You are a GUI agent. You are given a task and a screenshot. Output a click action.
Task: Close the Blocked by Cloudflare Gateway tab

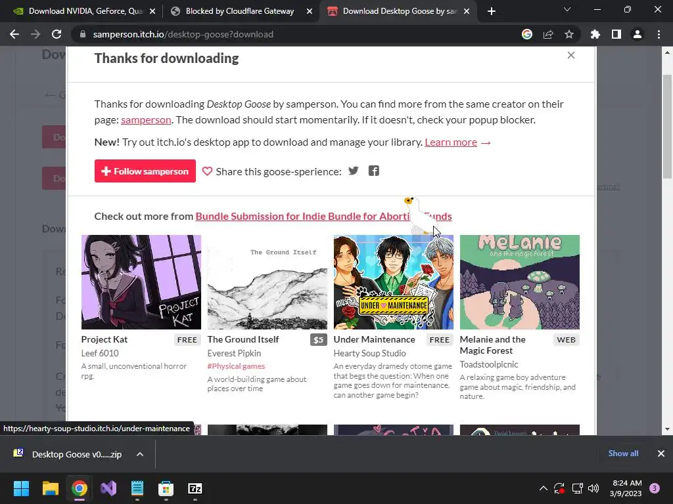point(310,11)
